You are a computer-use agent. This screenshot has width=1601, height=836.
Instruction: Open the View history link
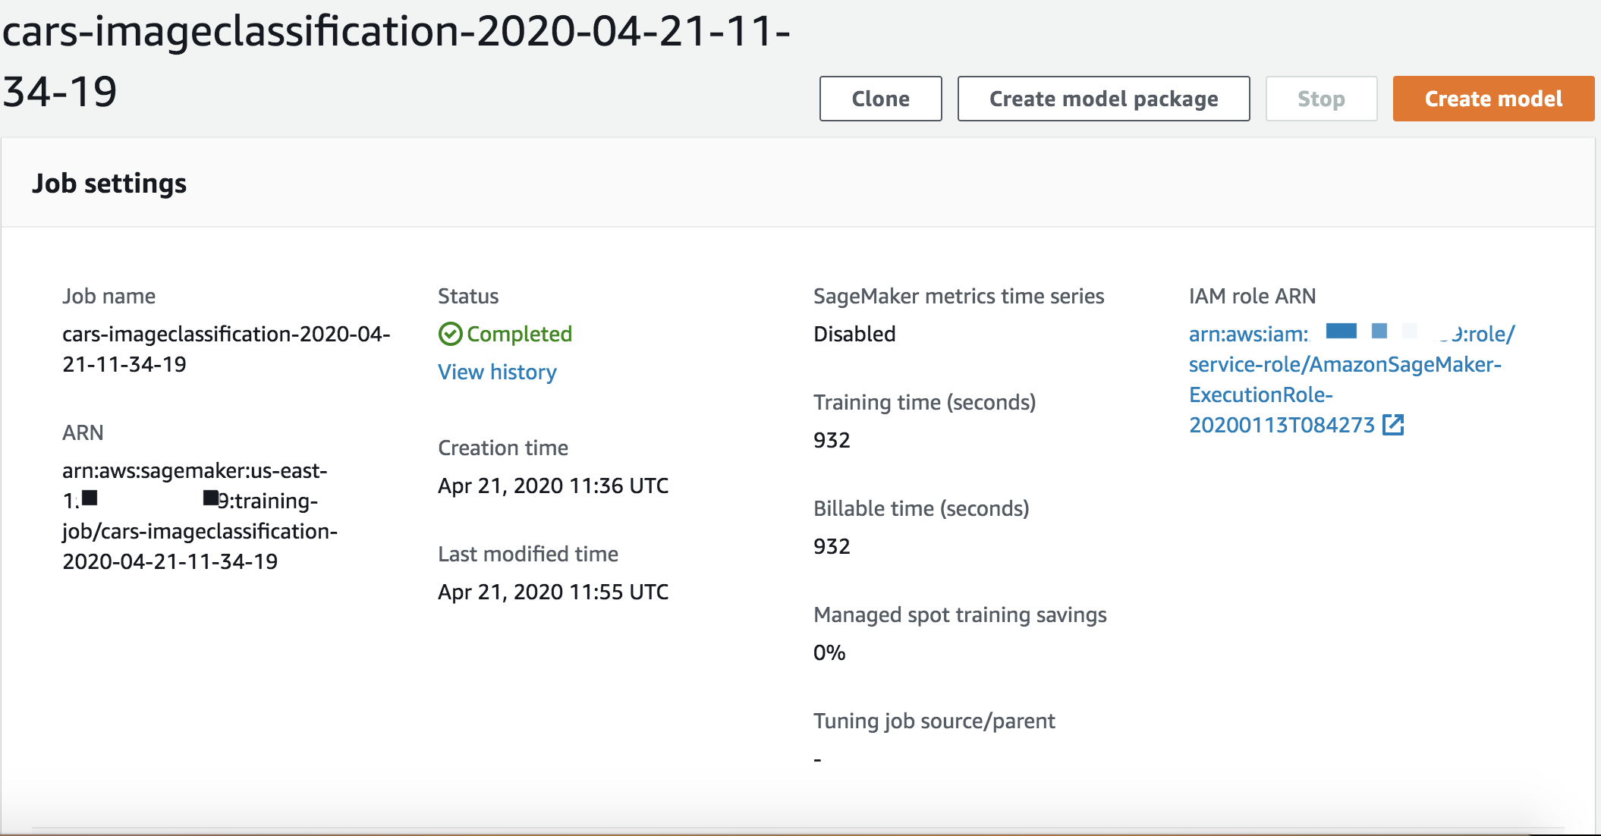[x=497, y=372]
